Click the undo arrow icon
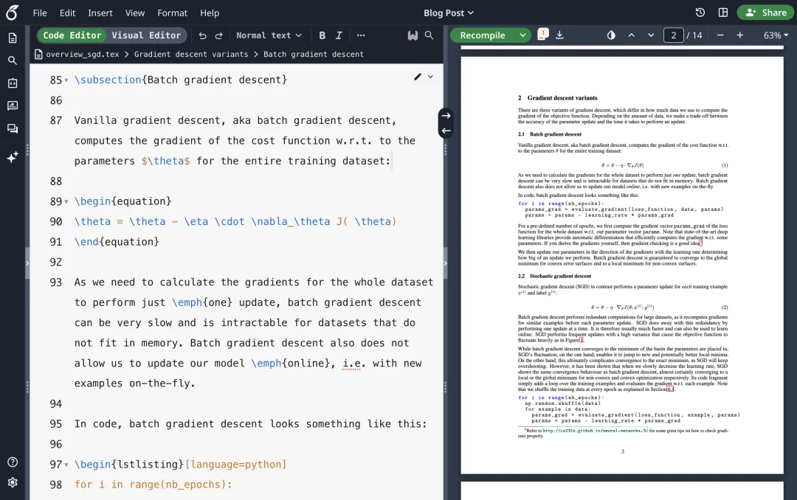Image resolution: width=797 pixels, height=500 pixels. point(202,35)
